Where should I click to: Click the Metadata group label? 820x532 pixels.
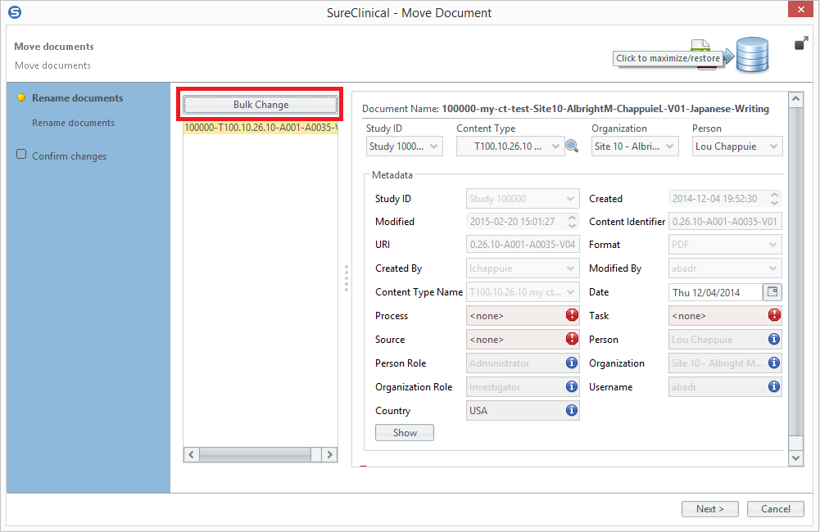[x=392, y=175]
